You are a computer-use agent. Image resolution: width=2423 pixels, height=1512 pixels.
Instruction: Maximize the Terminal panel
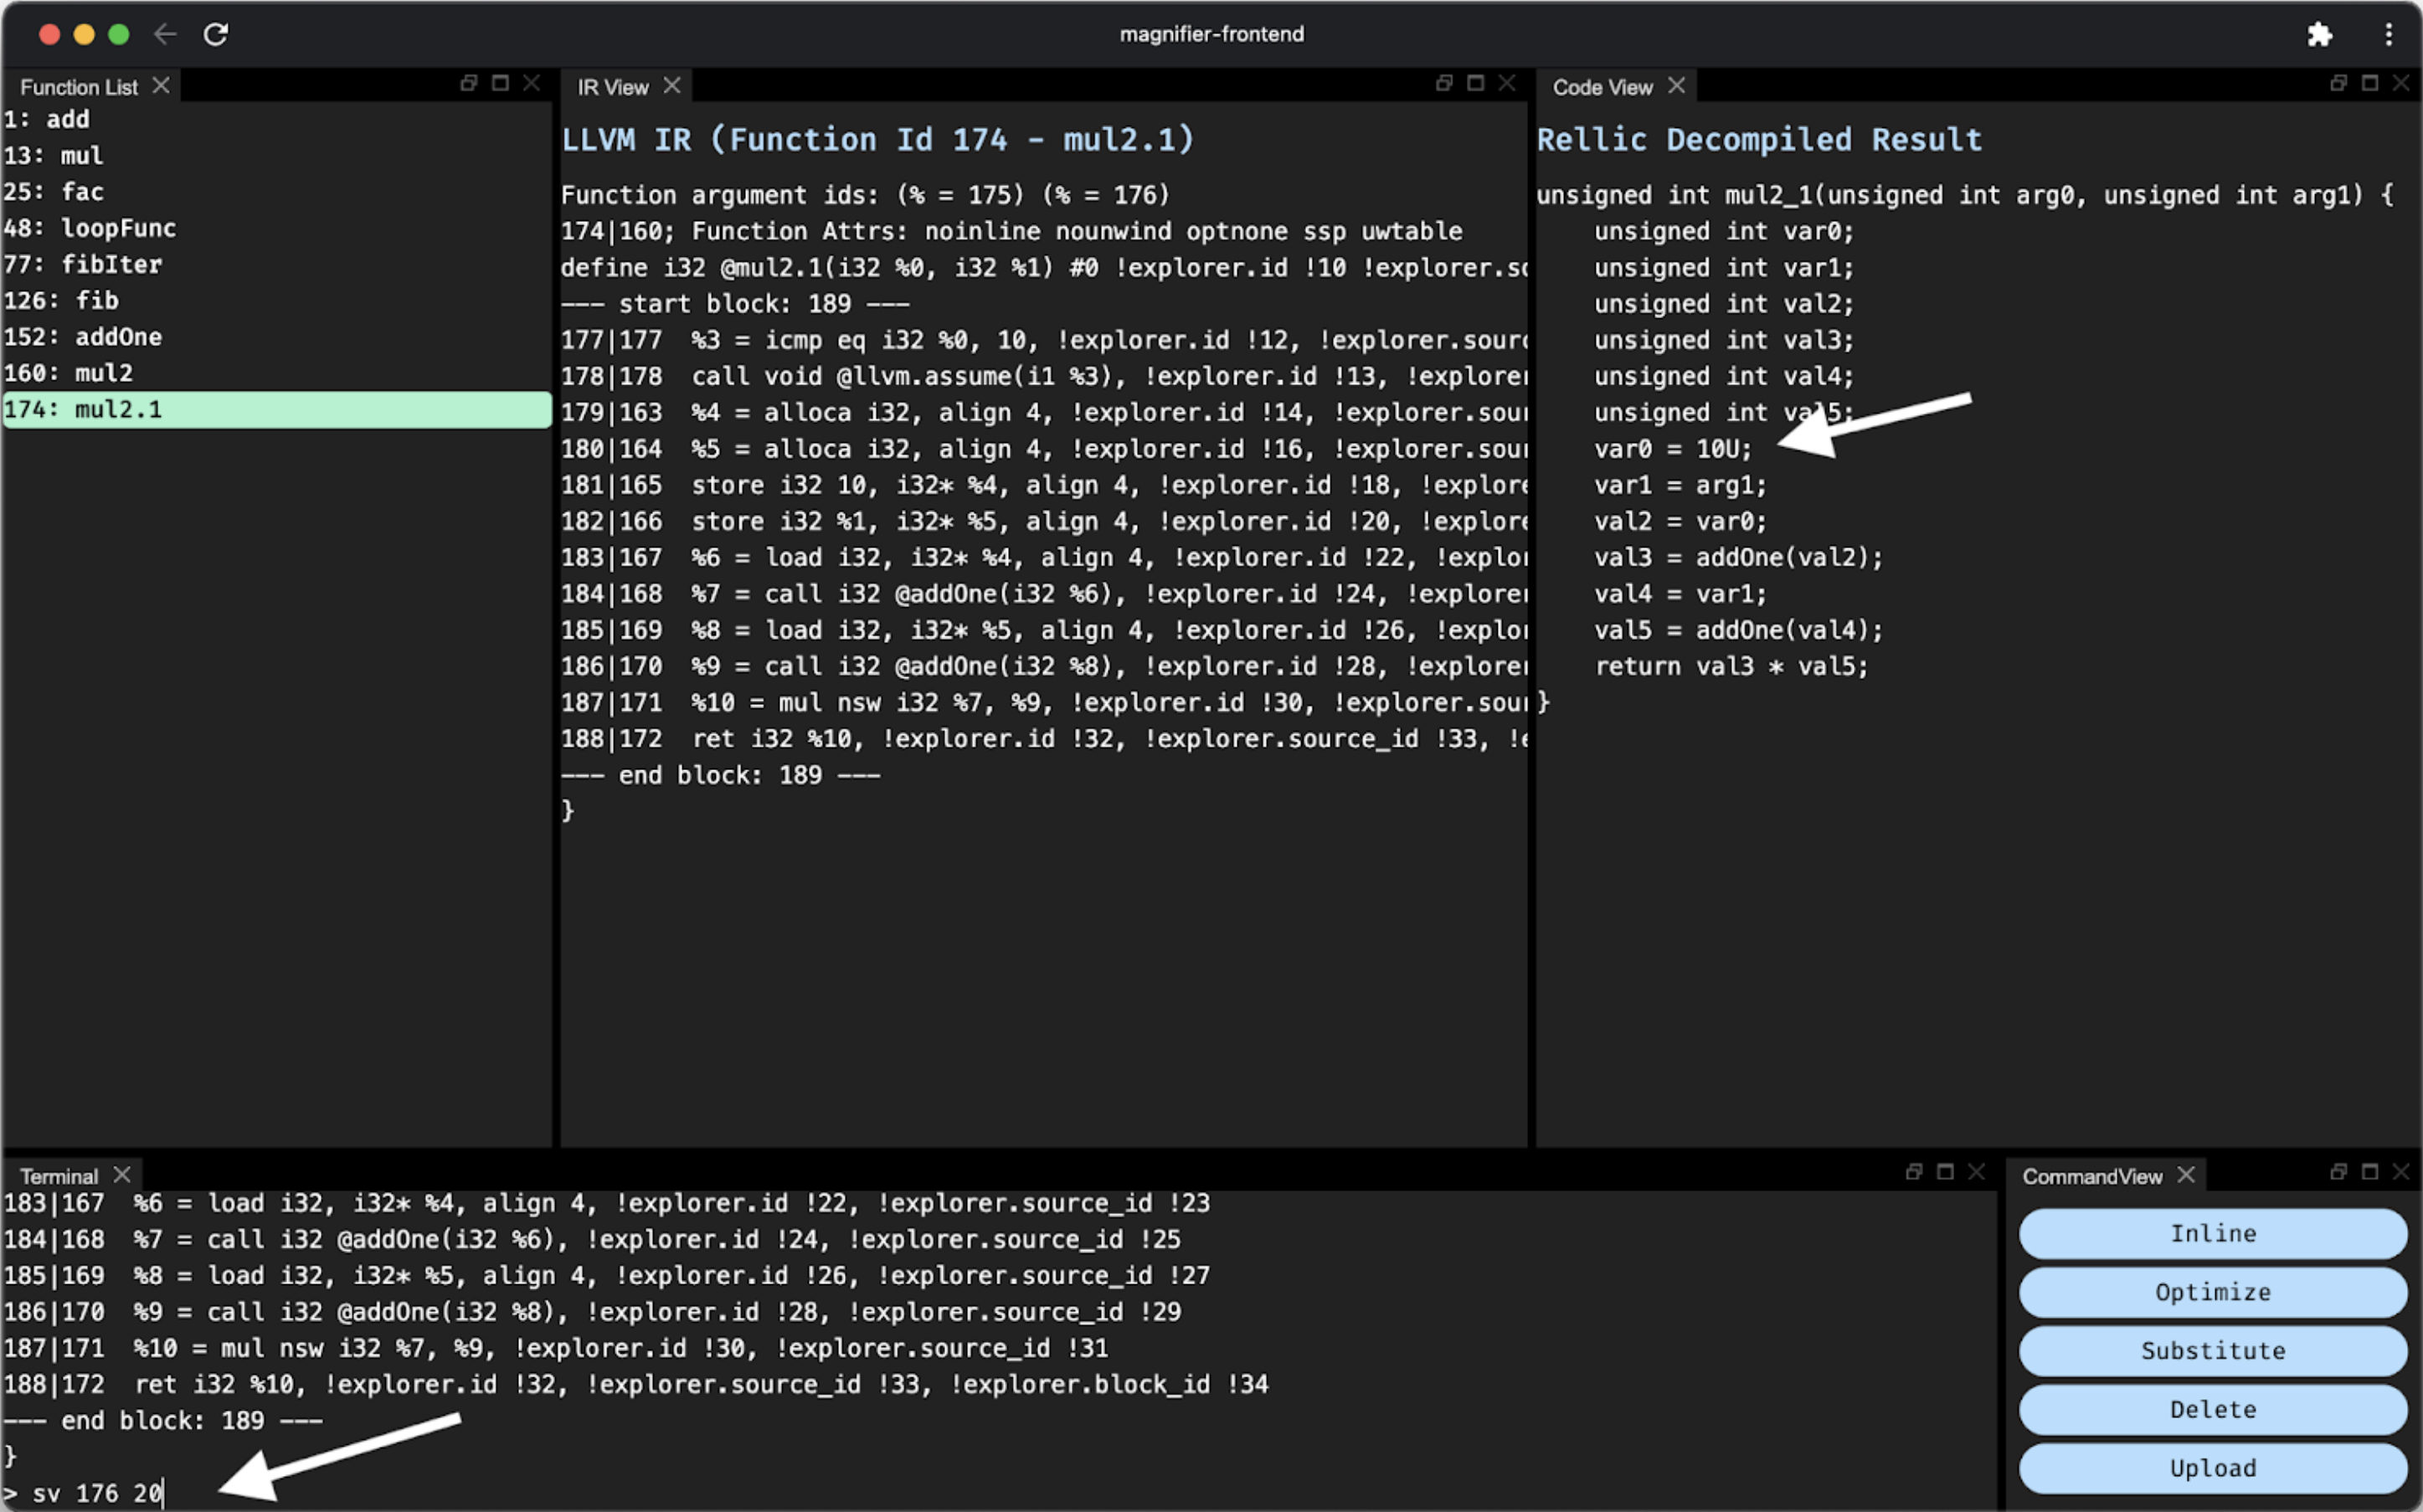pos(1945,1171)
